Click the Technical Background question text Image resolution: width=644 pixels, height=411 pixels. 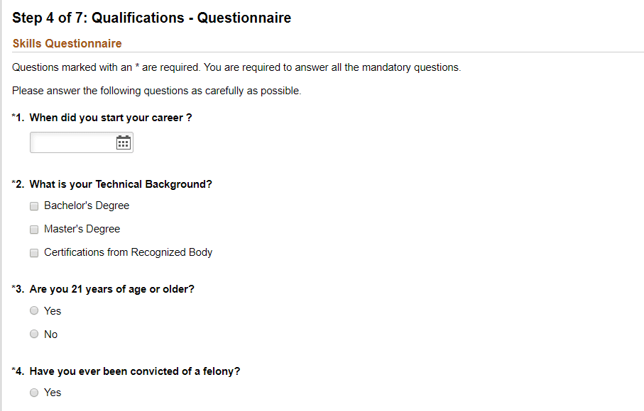tap(121, 184)
